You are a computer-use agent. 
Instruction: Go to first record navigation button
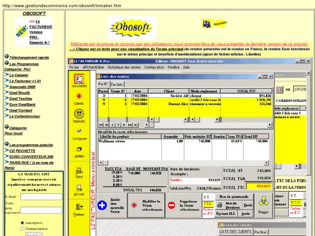coord(101,125)
